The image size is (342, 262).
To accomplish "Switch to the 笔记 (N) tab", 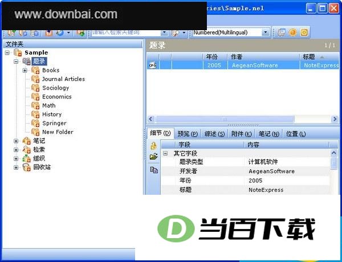I will pos(268,134).
